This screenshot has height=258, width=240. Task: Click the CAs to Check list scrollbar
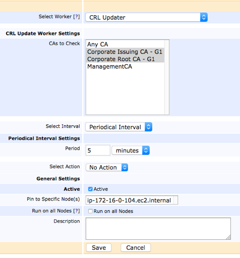pyautogui.click(x=167, y=77)
